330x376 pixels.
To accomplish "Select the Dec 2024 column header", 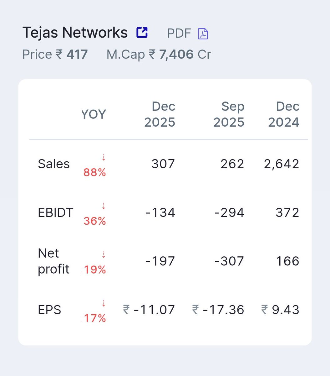I will [x=284, y=114].
